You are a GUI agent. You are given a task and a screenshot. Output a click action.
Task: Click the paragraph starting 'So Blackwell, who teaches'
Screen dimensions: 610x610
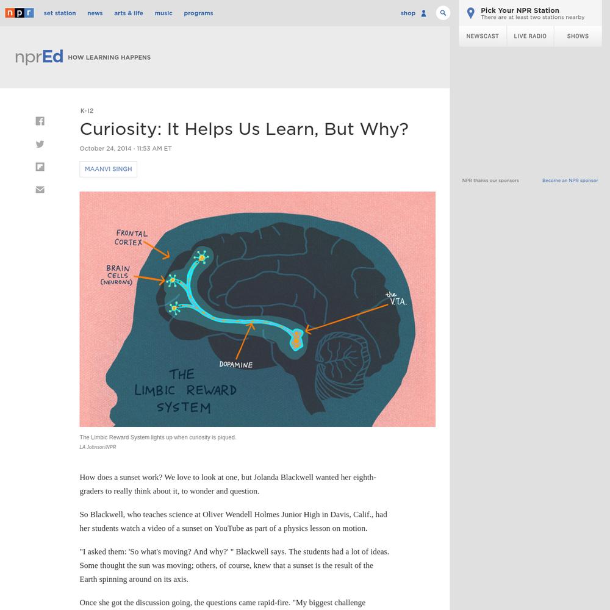tap(234, 522)
